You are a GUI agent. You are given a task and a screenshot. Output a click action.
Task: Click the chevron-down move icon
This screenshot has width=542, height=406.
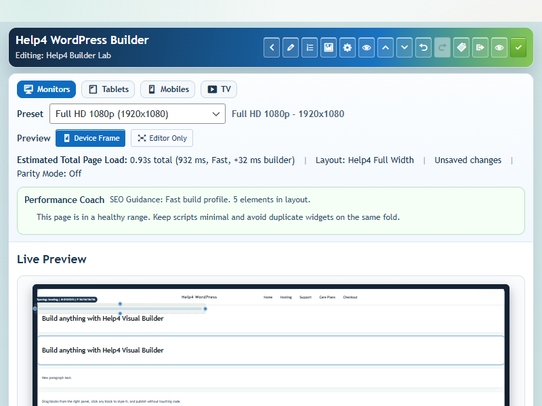pos(404,47)
